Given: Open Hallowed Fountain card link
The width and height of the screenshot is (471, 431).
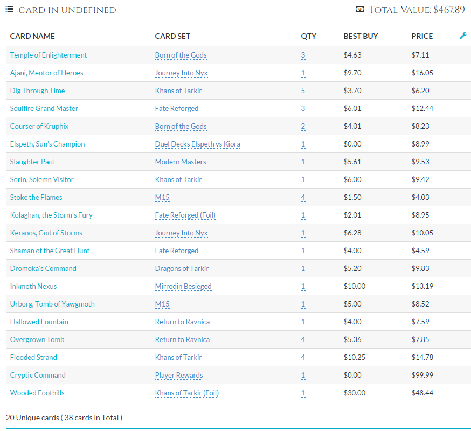Looking at the screenshot, I should pos(39,322).
